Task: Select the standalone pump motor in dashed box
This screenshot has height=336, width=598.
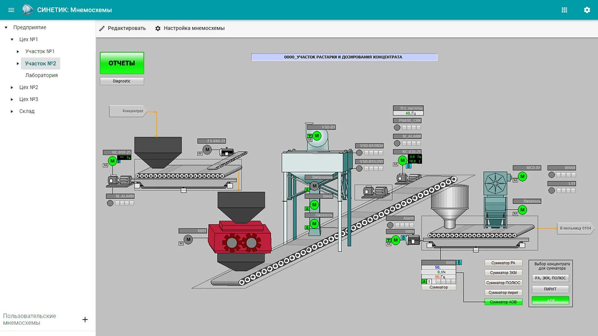Action: tap(375, 192)
